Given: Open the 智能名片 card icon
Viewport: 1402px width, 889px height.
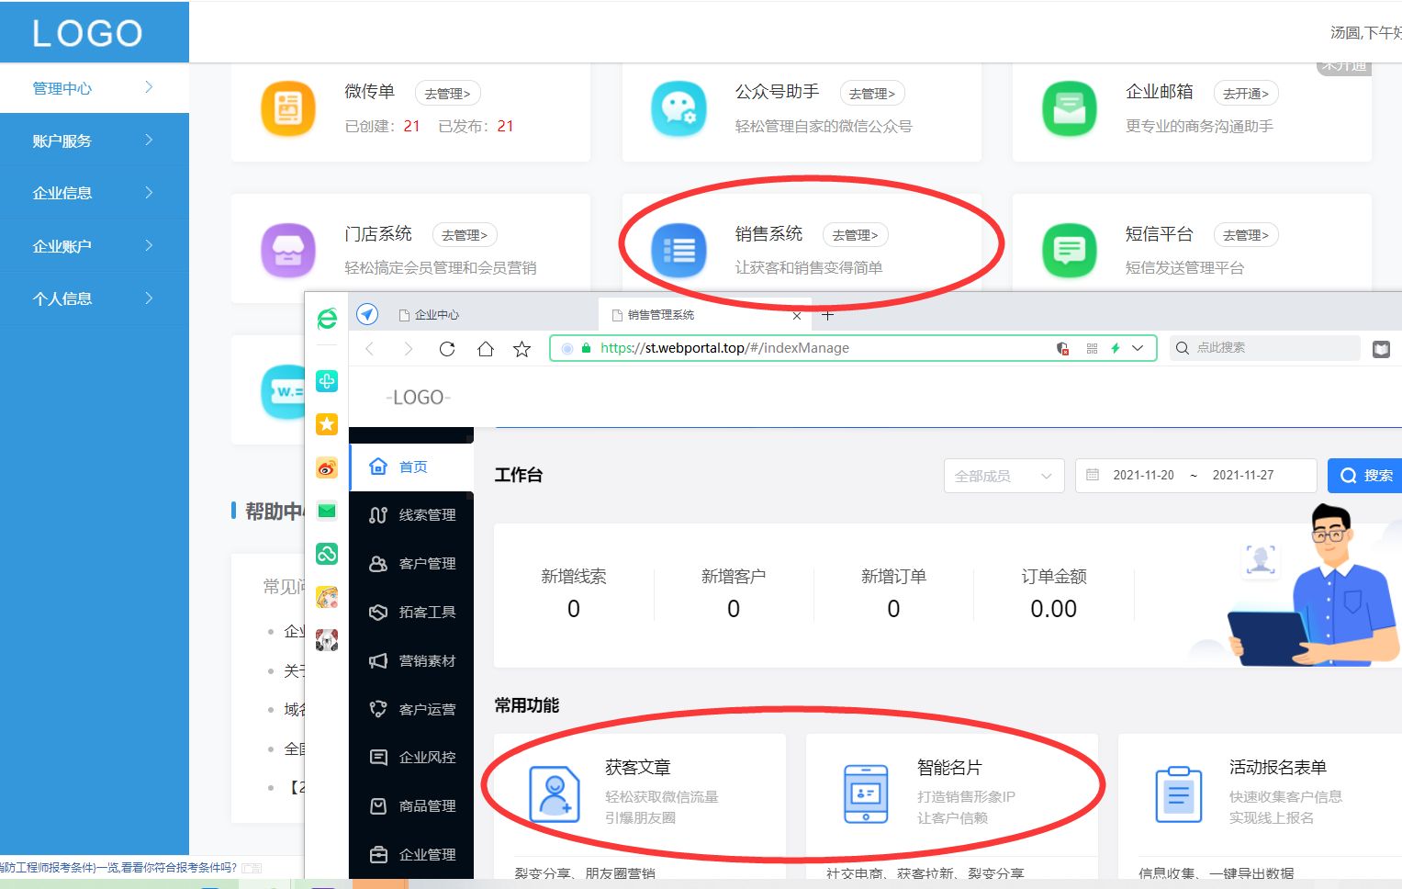Looking at the screenshot, I should 866,793.
